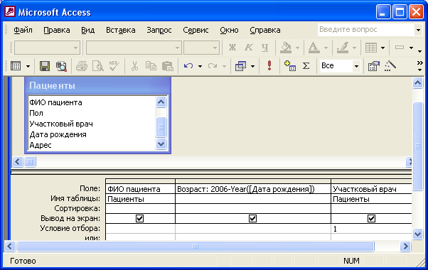Click the Cut scissors icon
428x270 pixels.
click(x=134, y=66)
